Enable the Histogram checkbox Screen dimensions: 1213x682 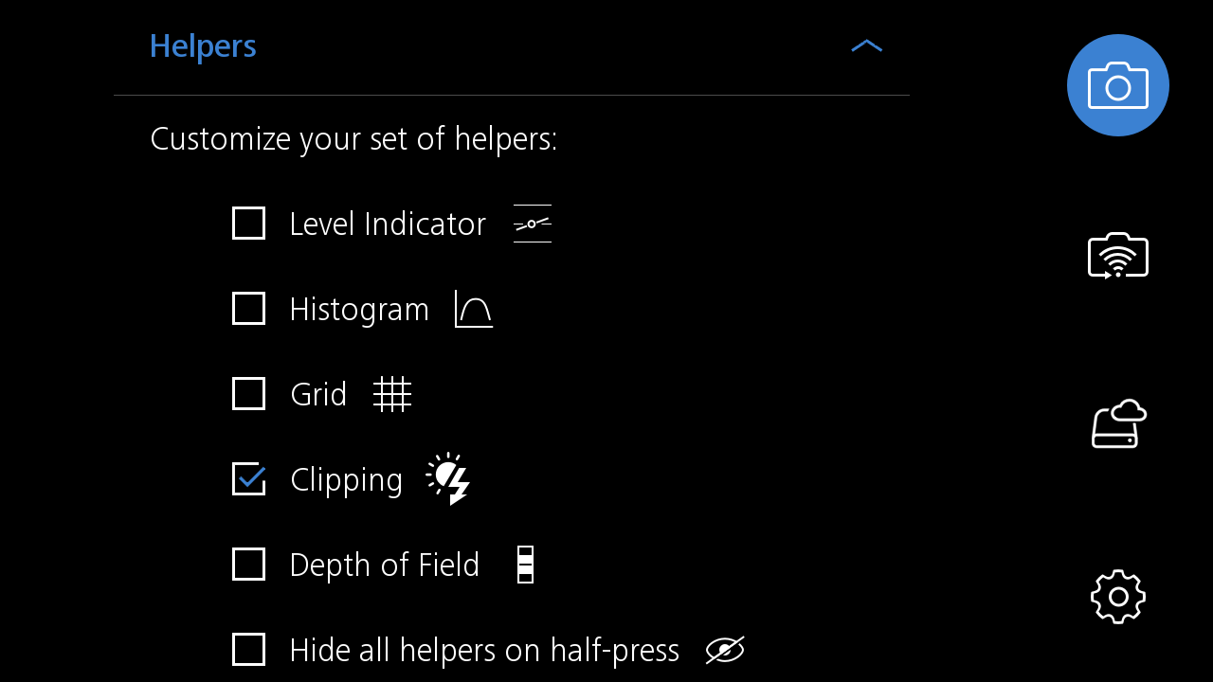(248, 309)
